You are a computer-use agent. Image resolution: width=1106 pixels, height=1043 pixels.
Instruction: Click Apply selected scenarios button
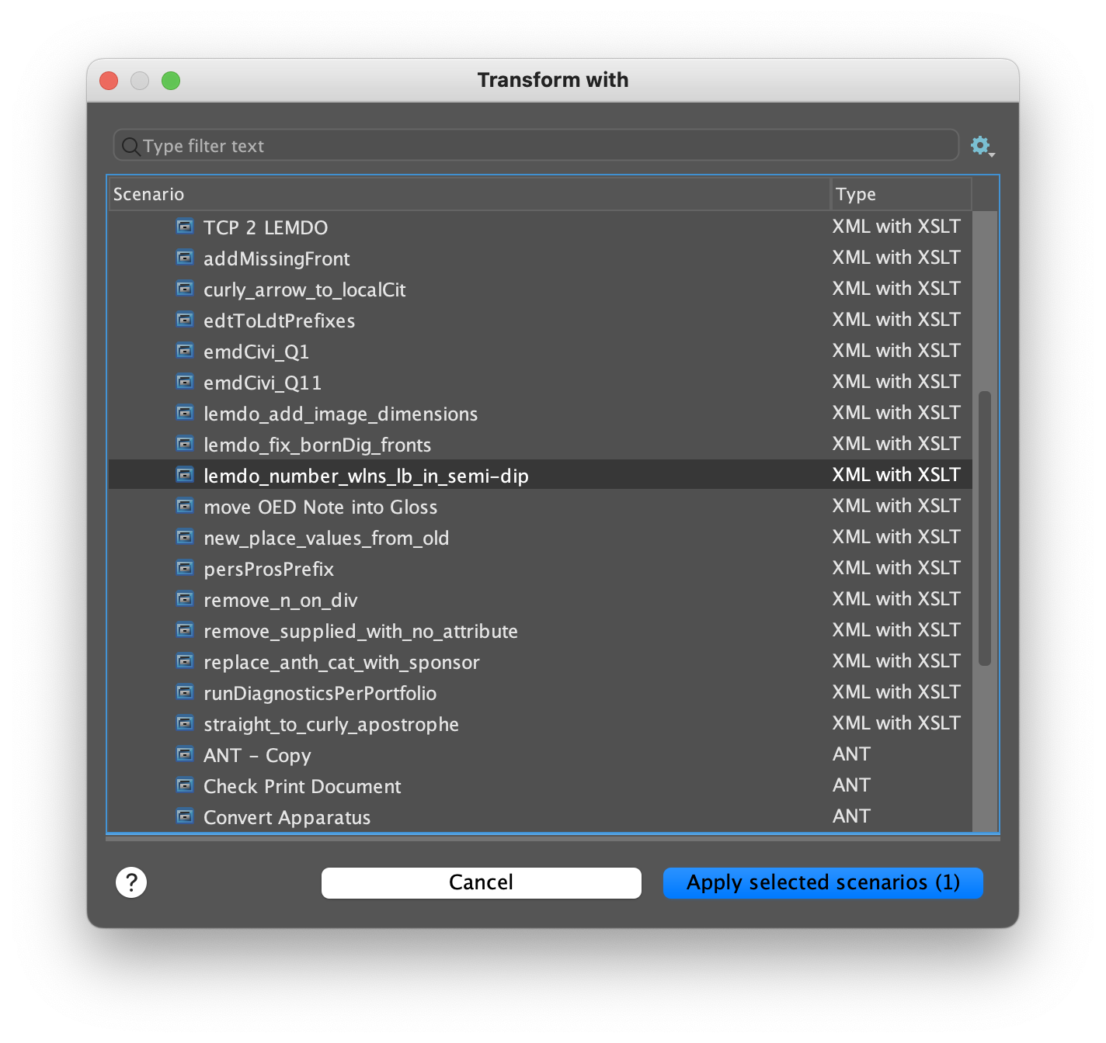point(822,882)
